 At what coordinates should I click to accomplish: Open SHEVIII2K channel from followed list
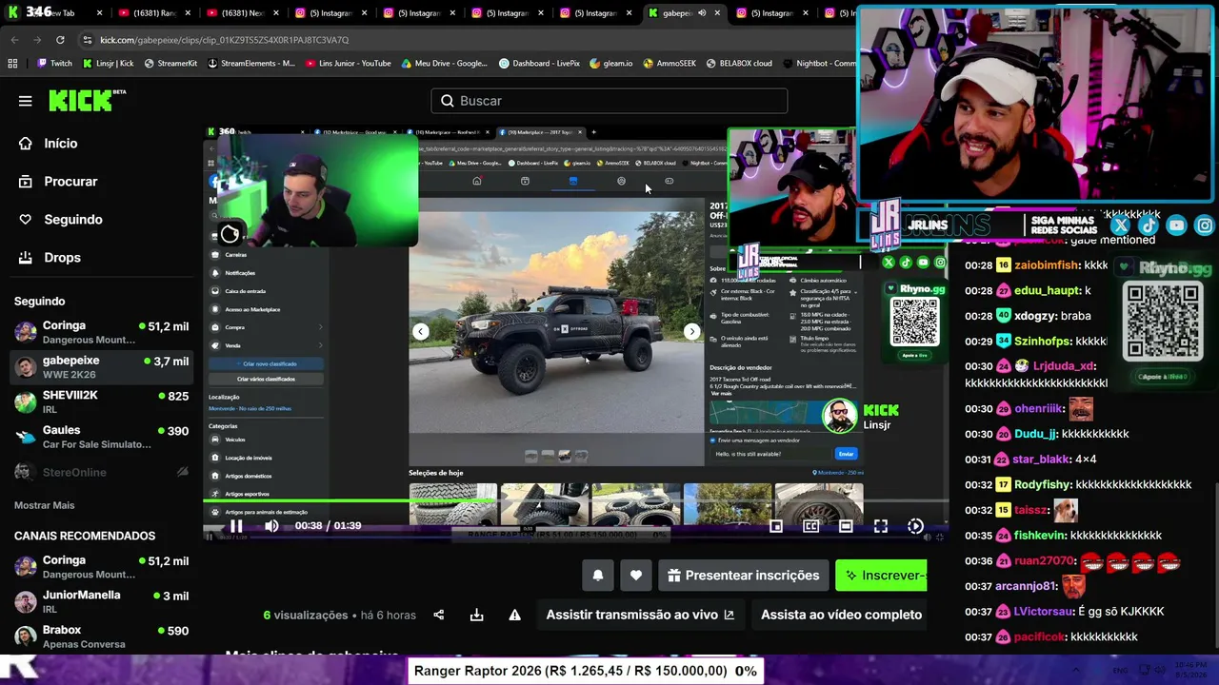(101, 401)
